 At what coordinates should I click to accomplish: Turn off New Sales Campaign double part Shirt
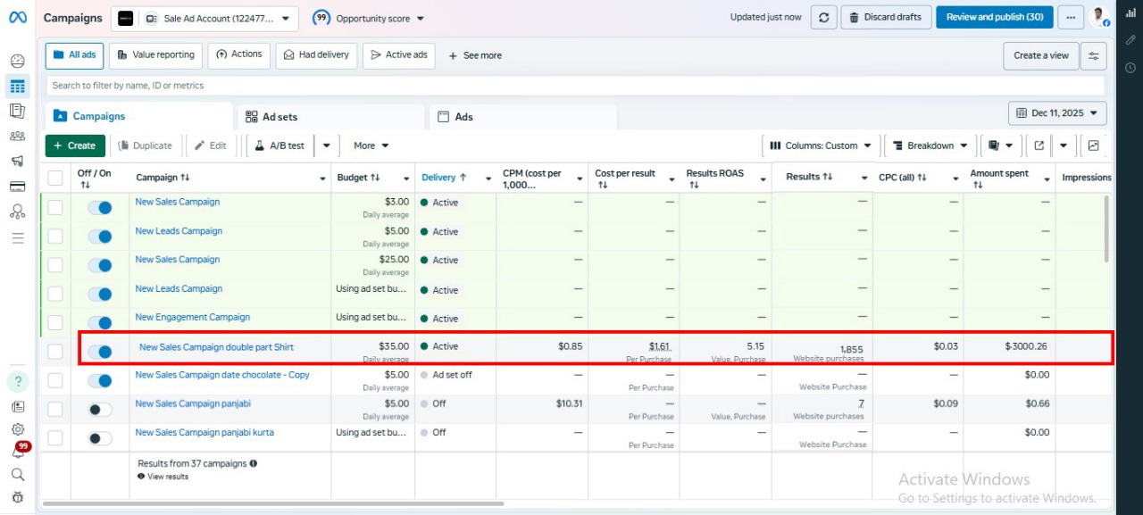[100, 352]
